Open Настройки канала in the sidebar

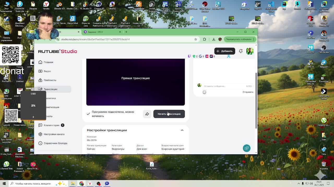[x=51, y=134]
